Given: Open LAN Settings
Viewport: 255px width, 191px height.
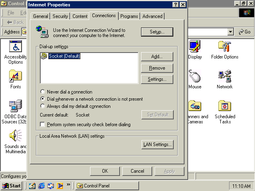Looking at the screenshot, I should 157,144.
